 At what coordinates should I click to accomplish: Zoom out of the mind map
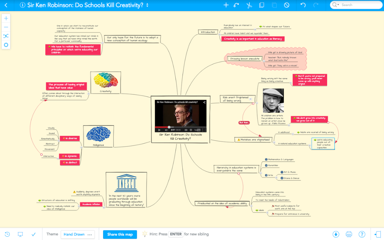(x=6, y=27)
